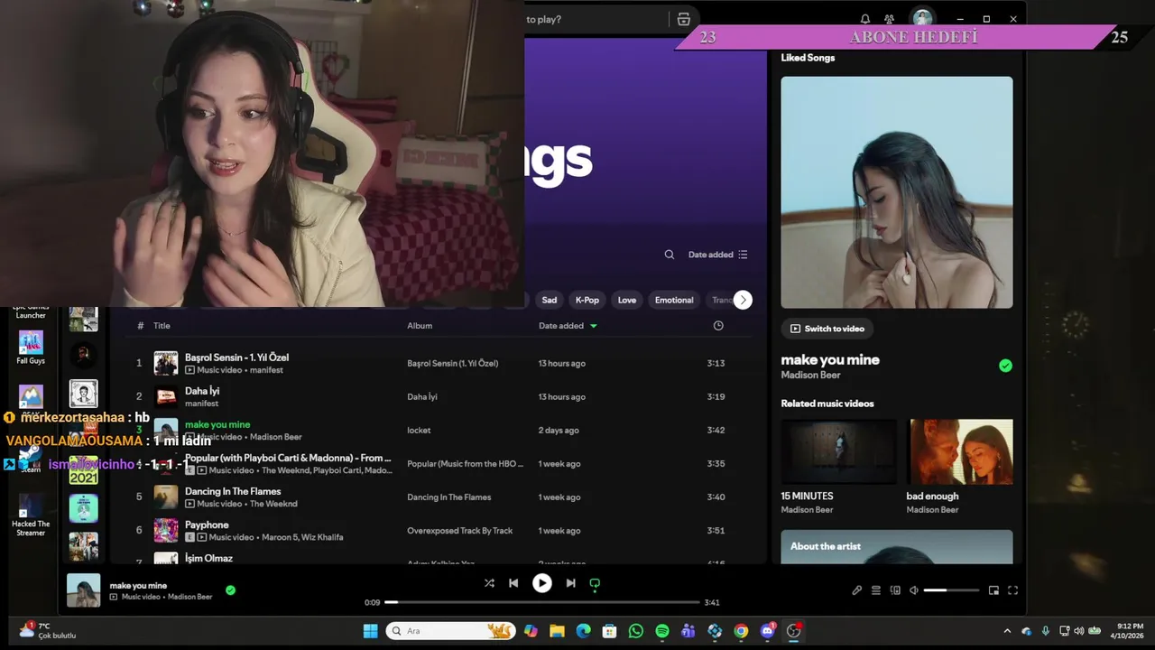Open album link Overexposed Track By Track

point(459,531)
